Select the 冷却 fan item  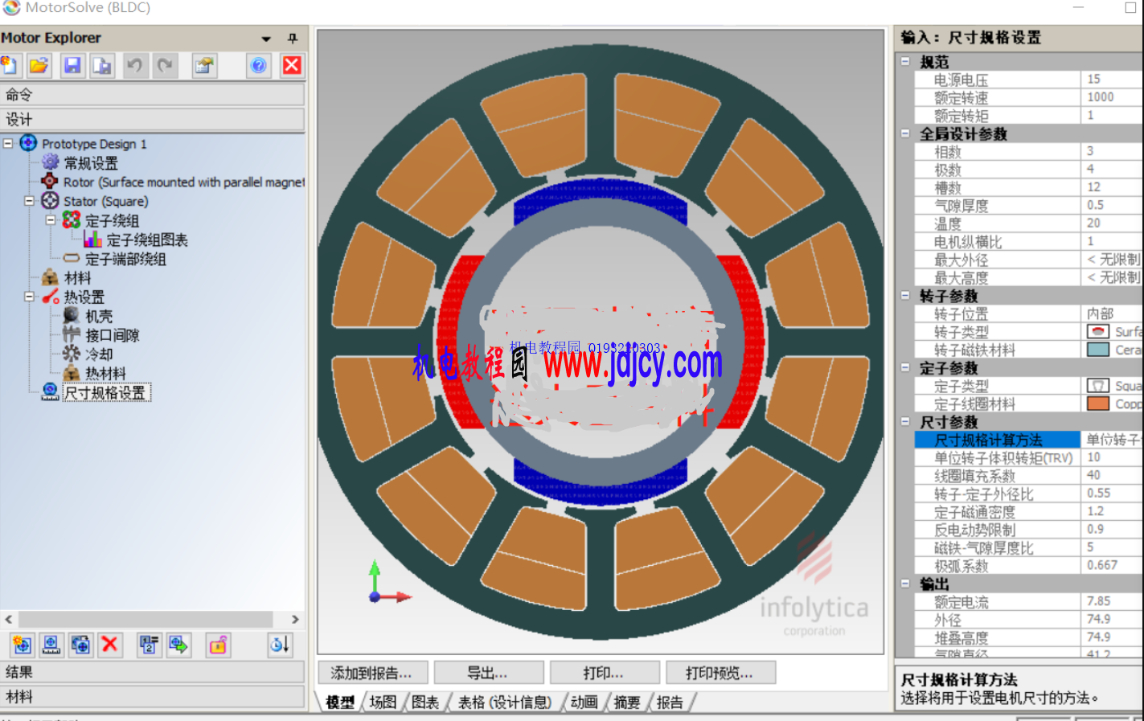point(99,354)
